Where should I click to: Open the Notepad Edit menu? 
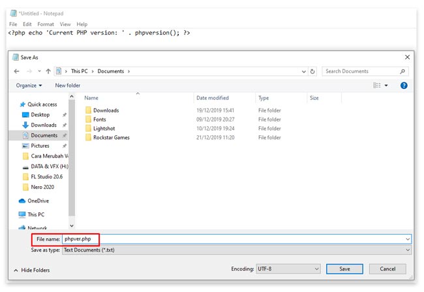(27, 24)
